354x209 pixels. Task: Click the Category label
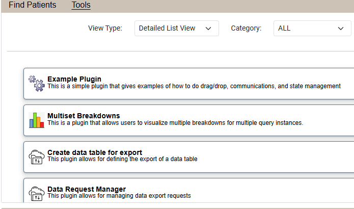246,29
